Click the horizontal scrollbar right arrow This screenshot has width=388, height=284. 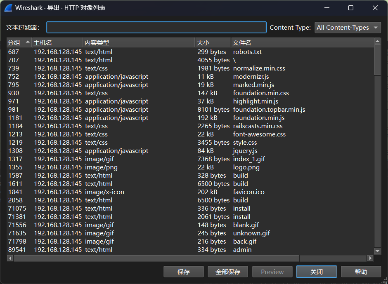[x=370, y=258]
